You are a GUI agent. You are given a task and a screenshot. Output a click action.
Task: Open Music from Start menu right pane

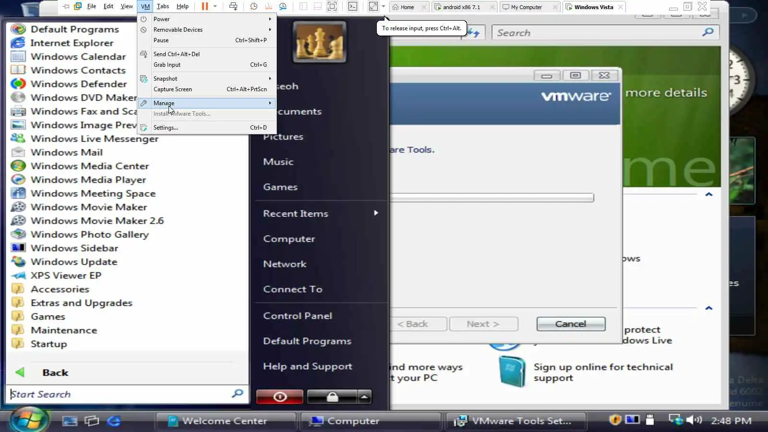[x=278, y=162]
